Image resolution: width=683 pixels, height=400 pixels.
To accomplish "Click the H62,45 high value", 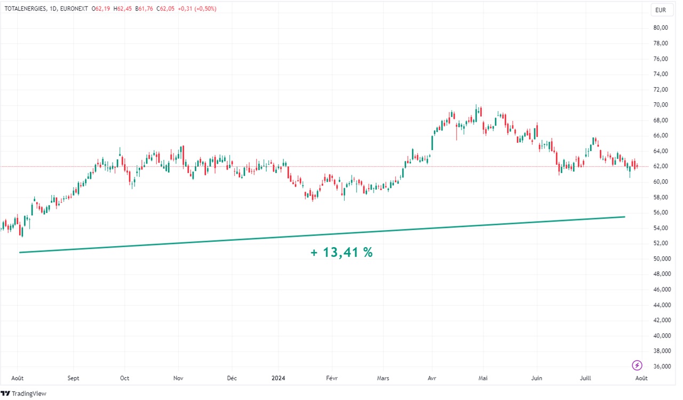I will 123,9.
